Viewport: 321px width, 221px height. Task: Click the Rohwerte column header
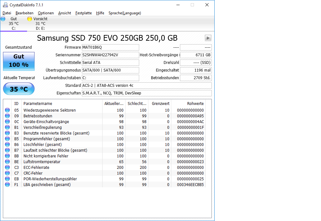[188, 104]
